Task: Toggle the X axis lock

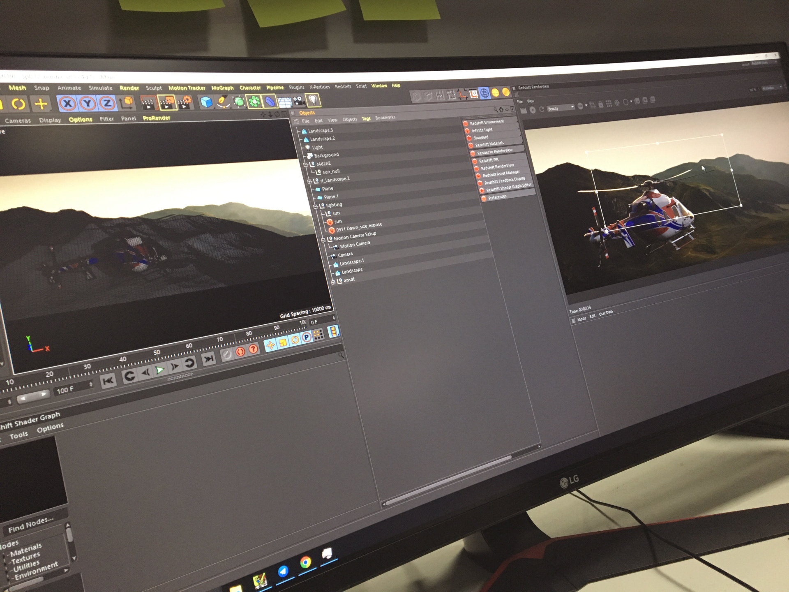Action: pyautogui.click(x=67, y=104)
